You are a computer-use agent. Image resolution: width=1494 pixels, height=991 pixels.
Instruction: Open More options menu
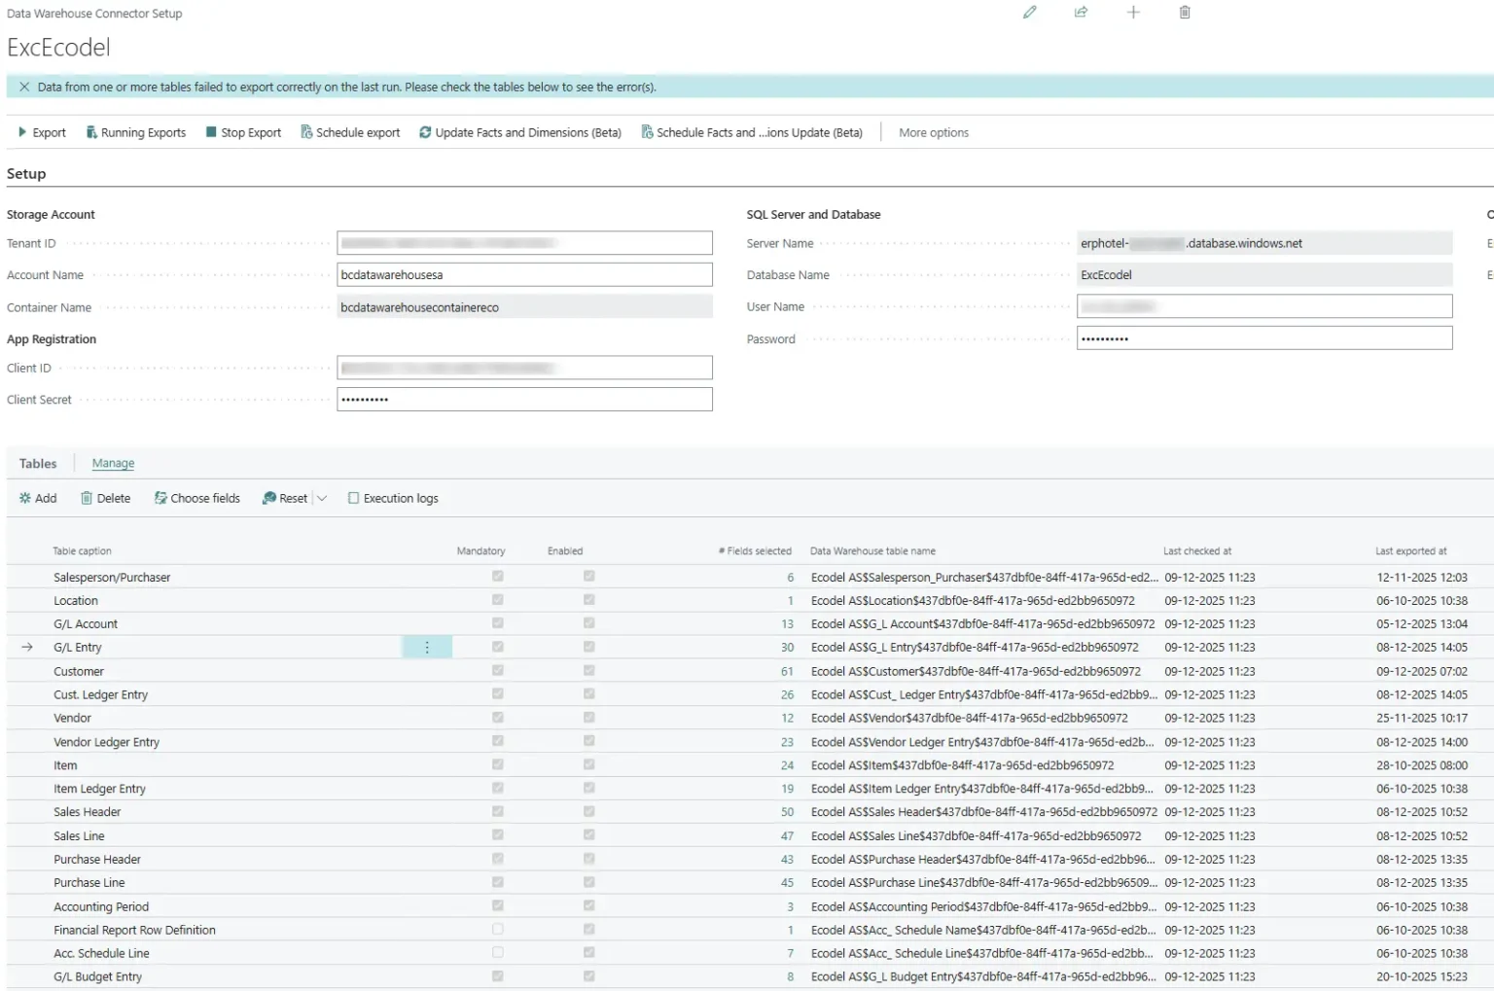[x=933, y=132]
